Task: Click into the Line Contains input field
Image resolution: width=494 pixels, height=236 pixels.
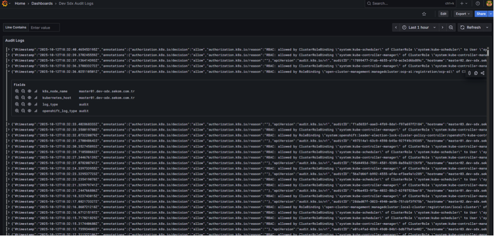Action: tap(44, 27)
